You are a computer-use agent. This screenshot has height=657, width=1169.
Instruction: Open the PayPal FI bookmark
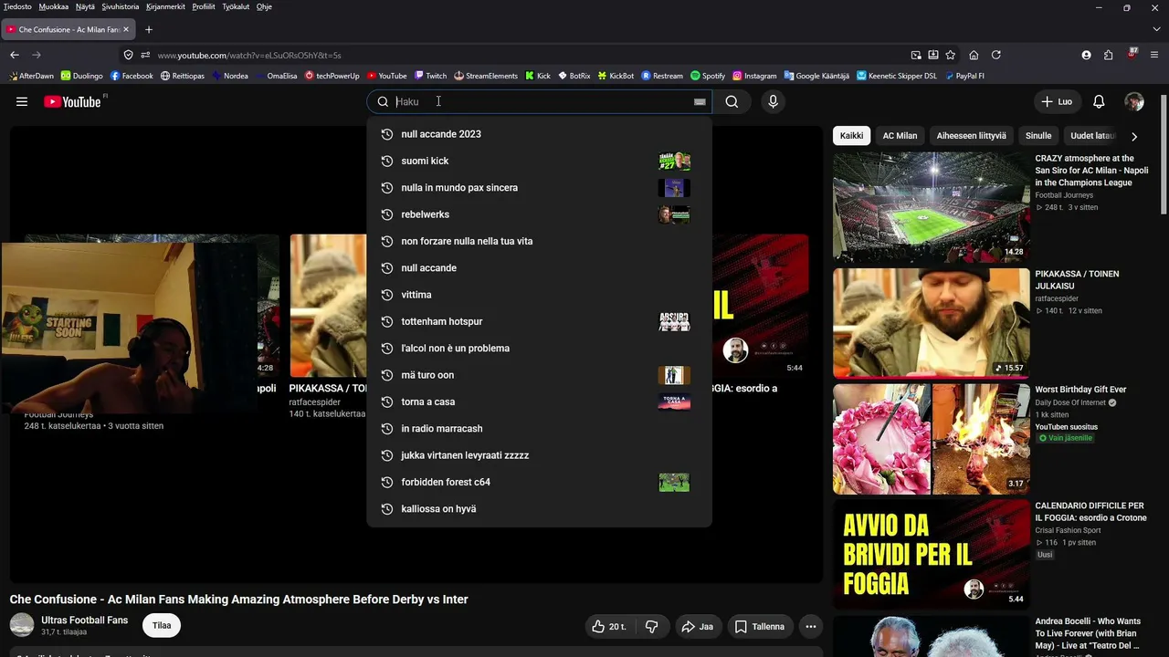tap(964, 76)
